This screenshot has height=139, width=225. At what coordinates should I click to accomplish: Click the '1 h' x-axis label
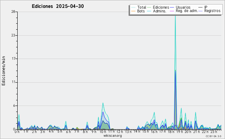pyautogui.click(x=25, y=131)
